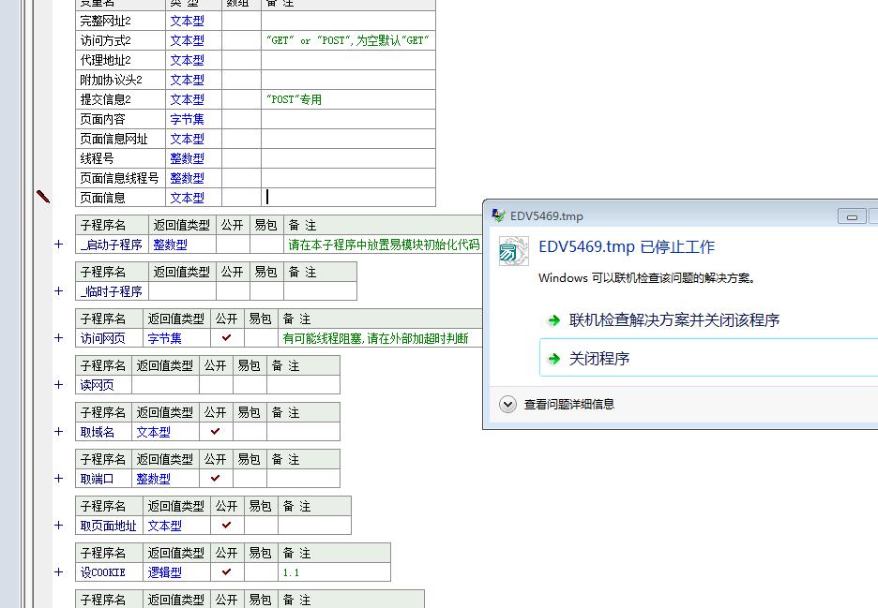Select the 线程号 variable name cell

click(x=119, y=158)
